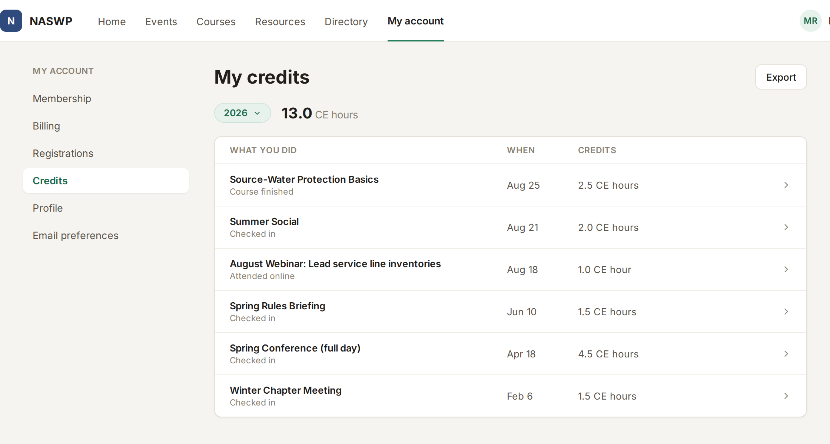830x444 pixels.
Task: Open the chevron for Source-Water Protection Basics
Action: (786, 185)
